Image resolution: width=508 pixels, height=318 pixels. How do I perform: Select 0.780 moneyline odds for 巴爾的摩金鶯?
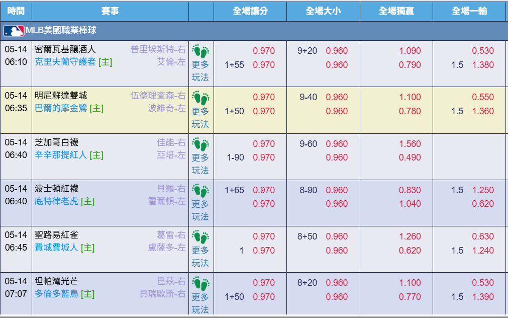(x=410, y=111)
